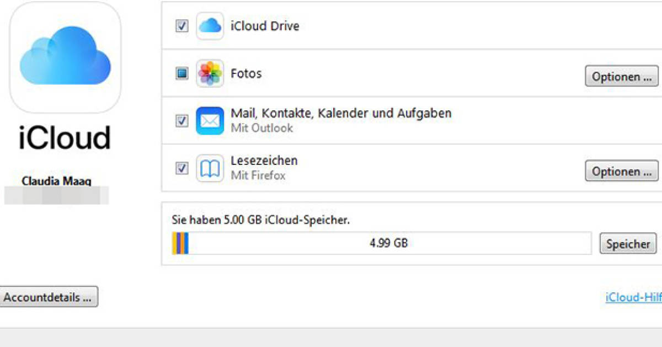
Task: Click the large iCloud logo
Action: click(65, 57)
